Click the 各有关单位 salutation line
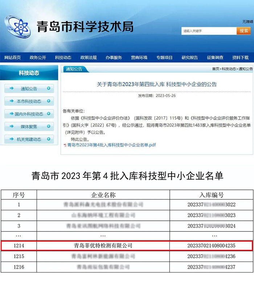 click(x=74, y=111)
